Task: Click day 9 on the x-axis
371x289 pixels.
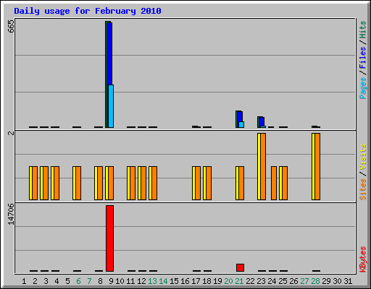Action: click(111, 281)
